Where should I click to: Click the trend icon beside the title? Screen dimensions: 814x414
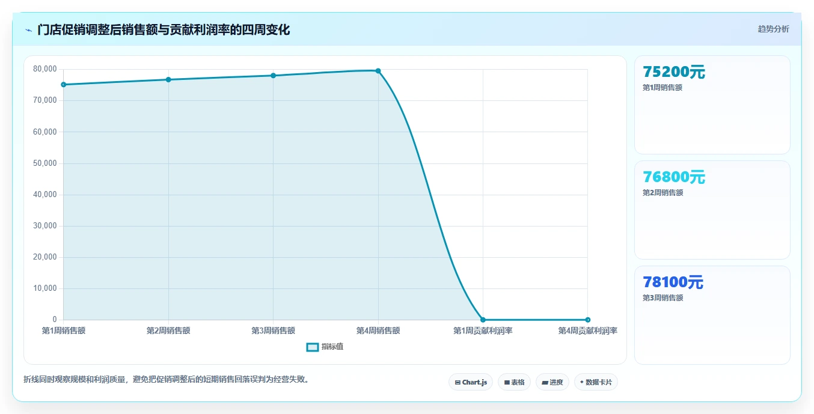pos(29,30)
